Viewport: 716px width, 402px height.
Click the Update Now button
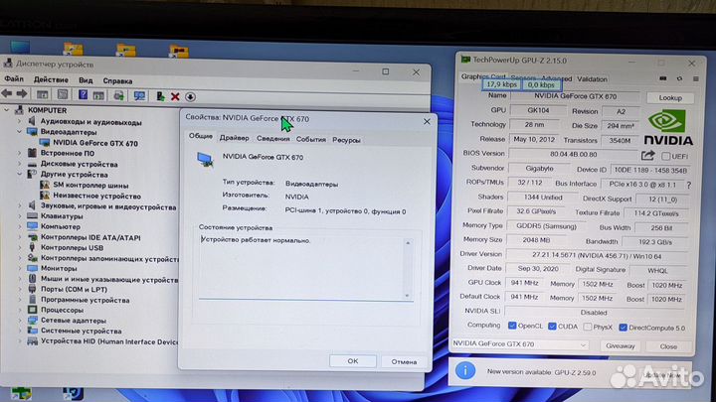(x=662, y=375)
